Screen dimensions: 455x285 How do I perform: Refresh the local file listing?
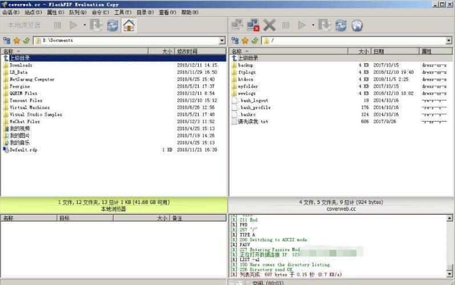coord(112,25)
